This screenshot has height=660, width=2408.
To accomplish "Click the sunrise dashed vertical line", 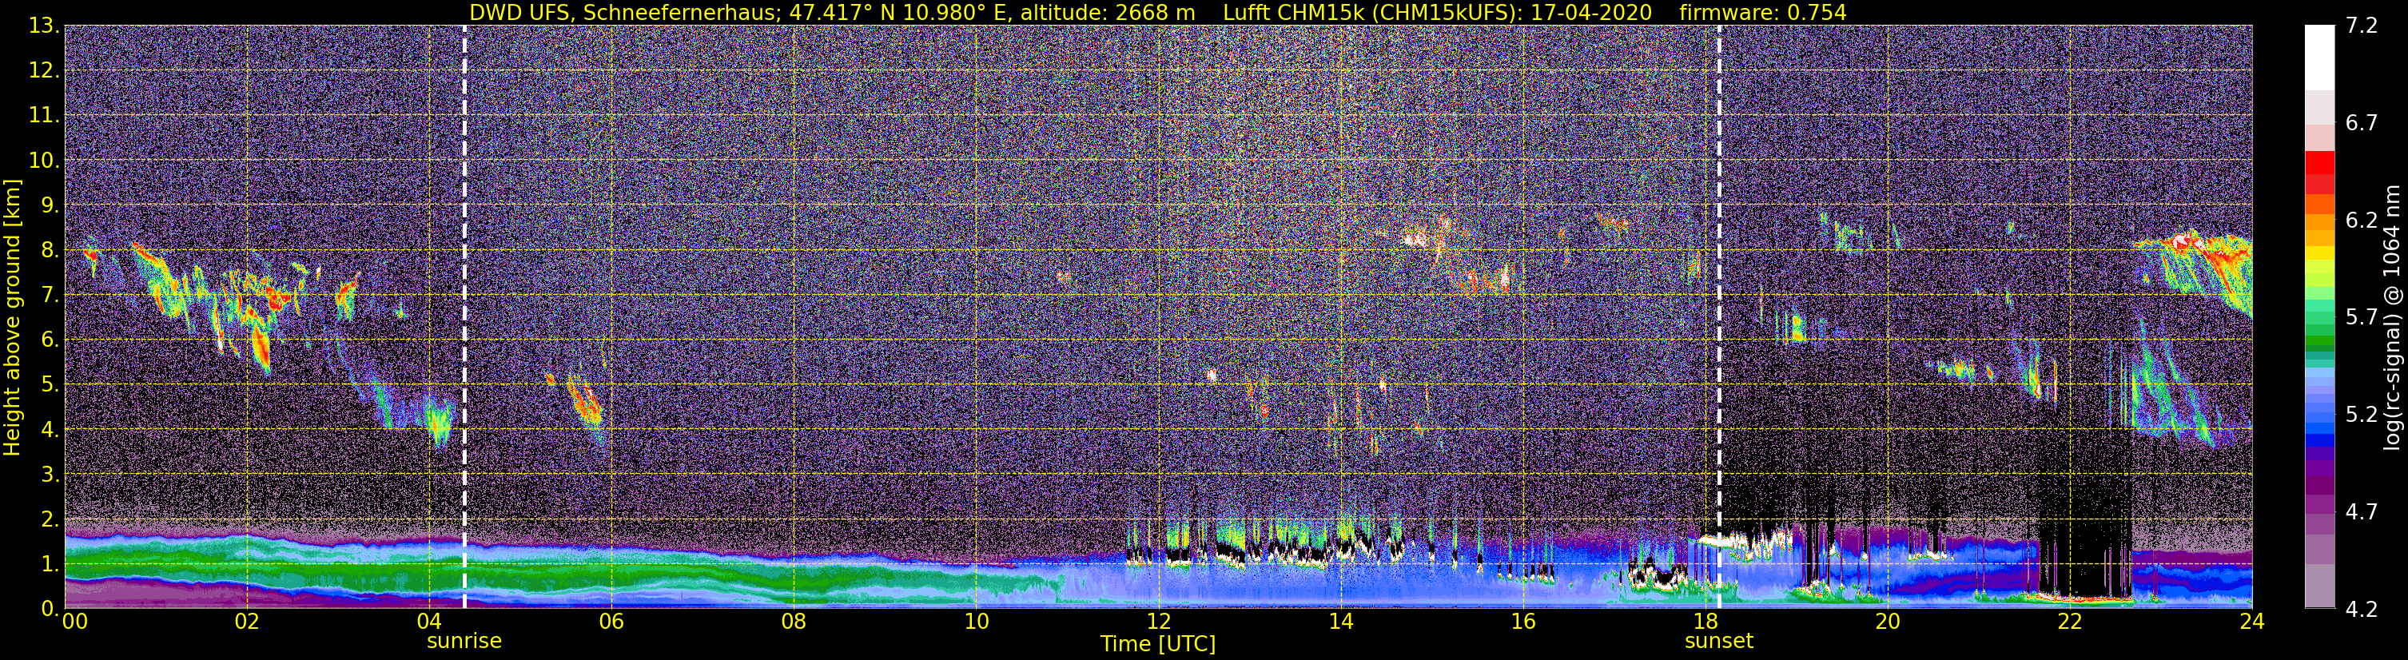I will point(464,317).
